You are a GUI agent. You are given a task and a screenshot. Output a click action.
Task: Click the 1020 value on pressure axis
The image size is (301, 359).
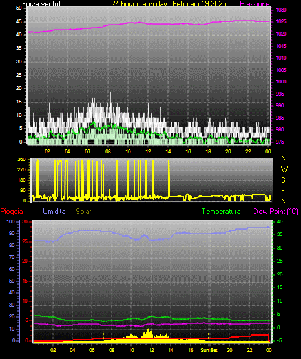coord(281,34)
